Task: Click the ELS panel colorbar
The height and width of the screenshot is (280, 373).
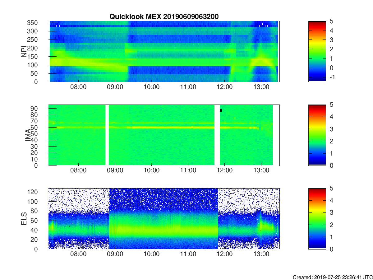Action: click(x=317, y=219)
